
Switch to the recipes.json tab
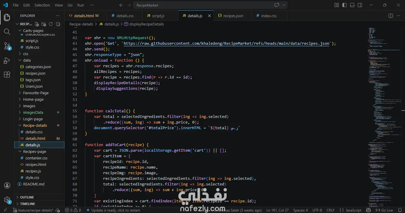[233, 16]
